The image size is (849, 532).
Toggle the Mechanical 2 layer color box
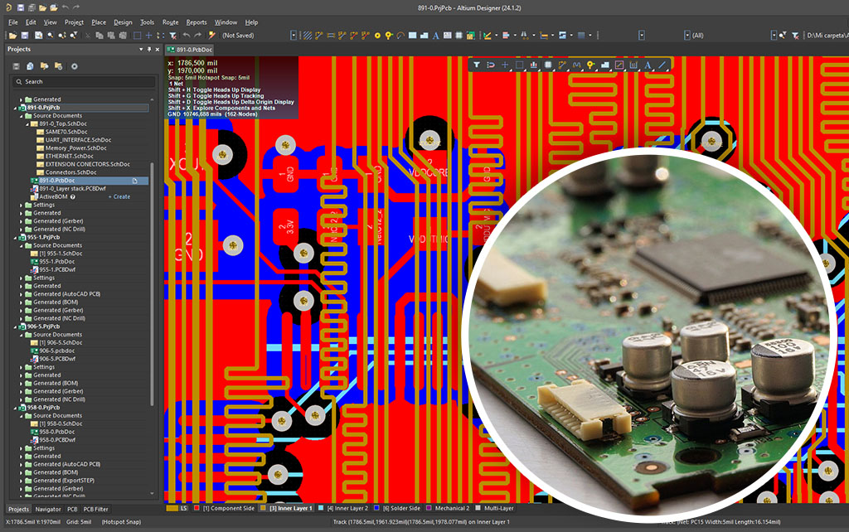429,508
